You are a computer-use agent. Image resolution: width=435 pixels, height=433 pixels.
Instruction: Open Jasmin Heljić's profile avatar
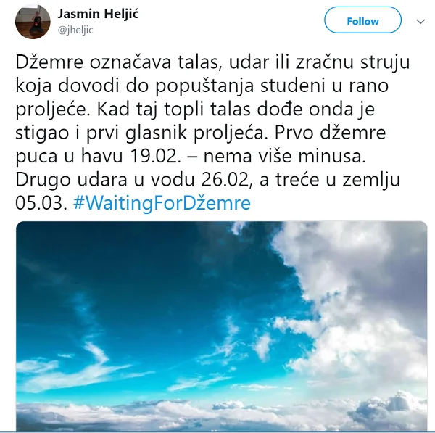[x=33, y=22]
